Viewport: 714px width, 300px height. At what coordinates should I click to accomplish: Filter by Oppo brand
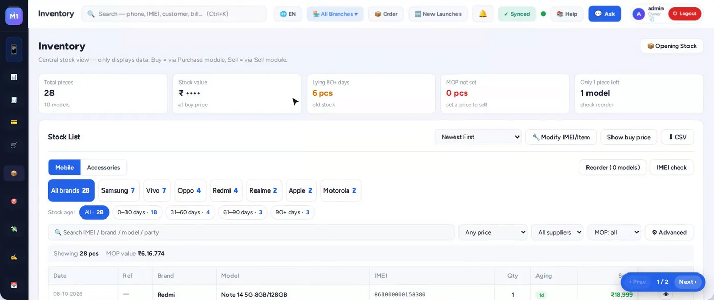[x=190, y=190]
